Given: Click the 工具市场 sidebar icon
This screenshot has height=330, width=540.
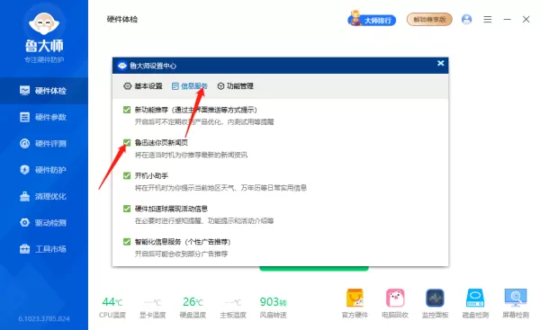Looking at the screenshot, I should point(25,249).
